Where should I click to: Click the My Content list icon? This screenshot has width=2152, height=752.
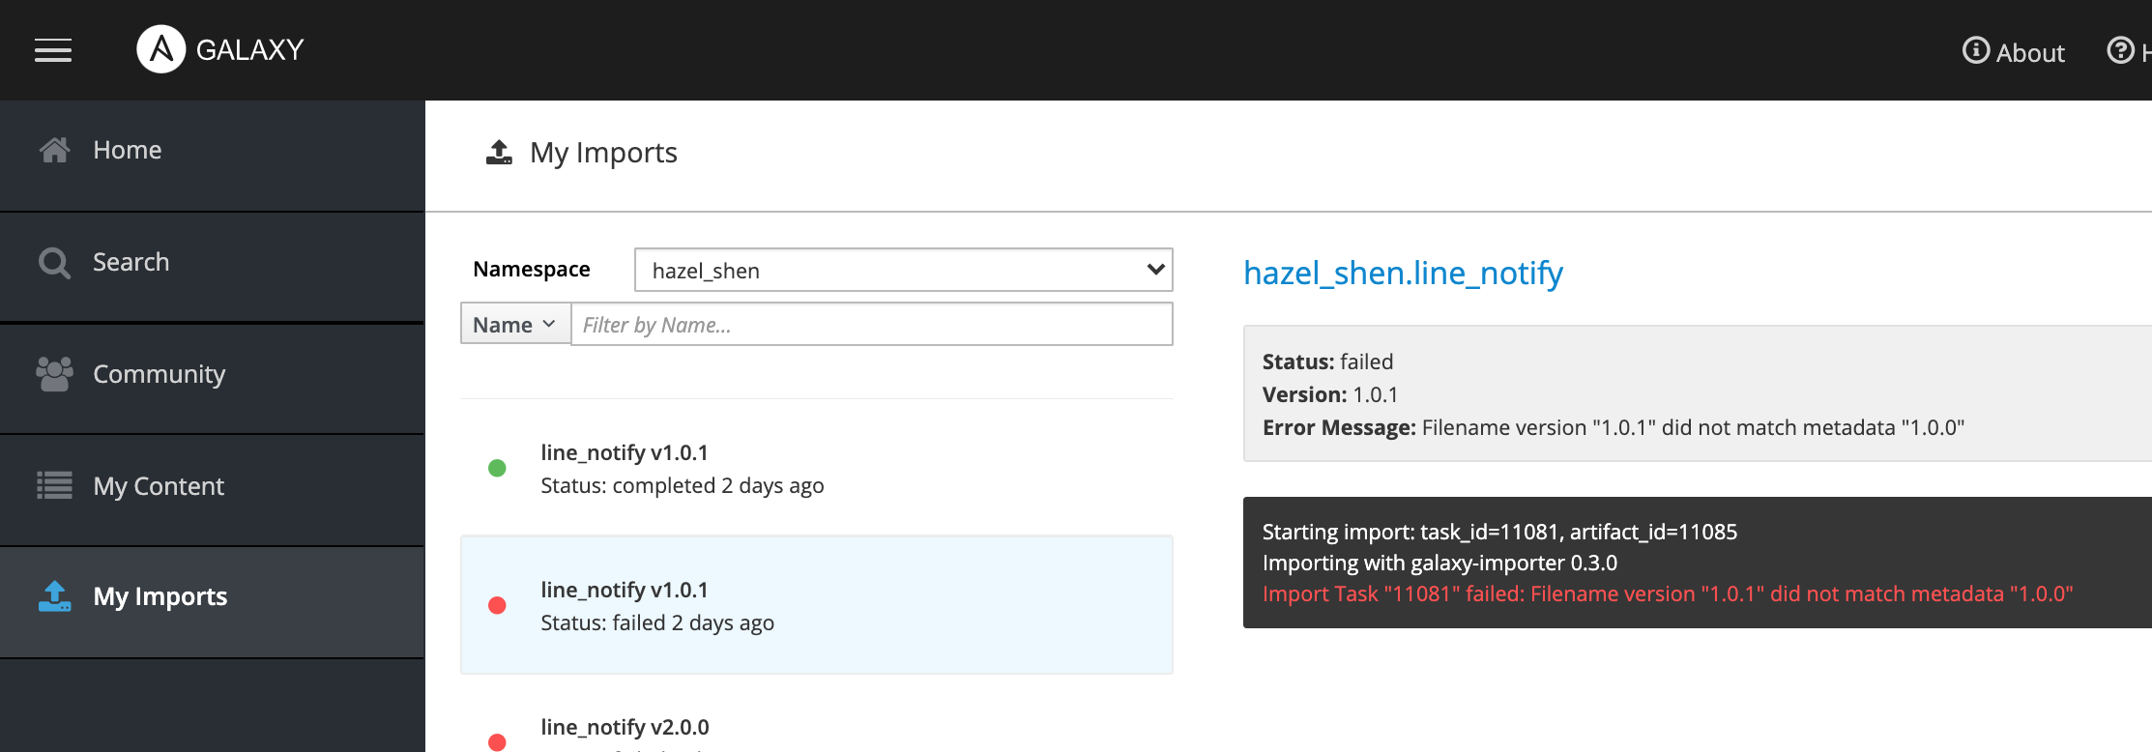(x=54, y=485)
